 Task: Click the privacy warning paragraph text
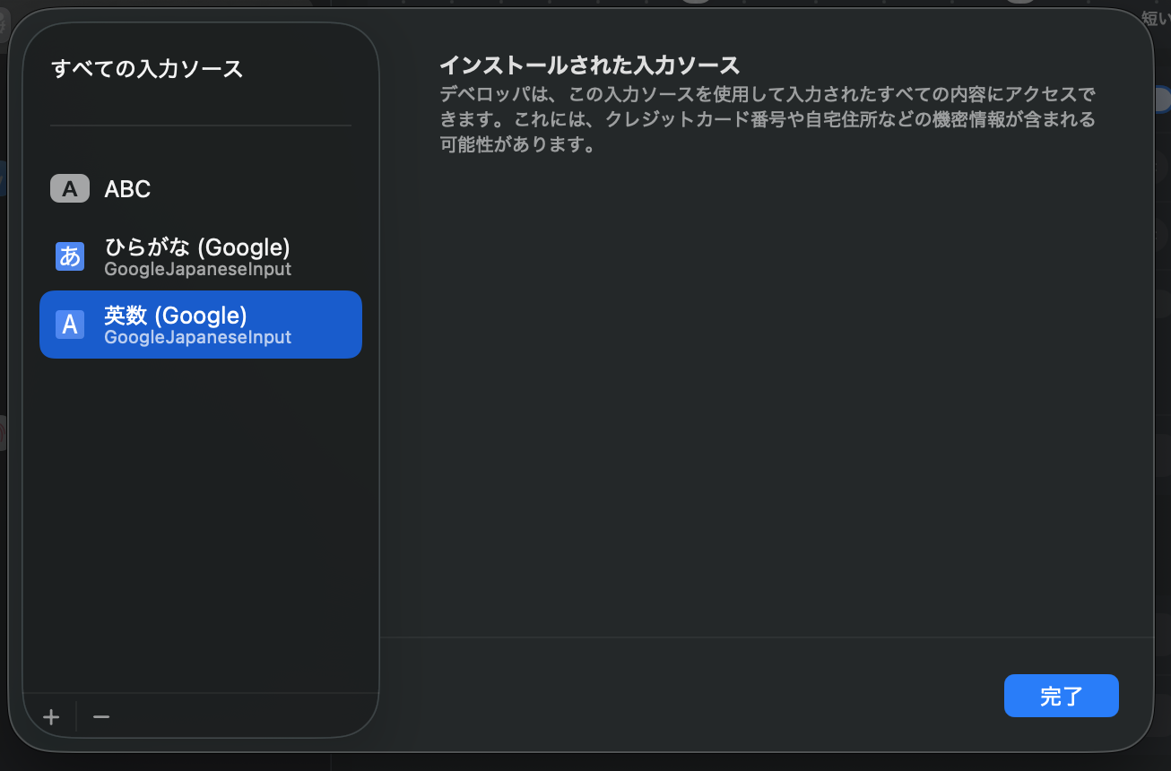[767, 119]
